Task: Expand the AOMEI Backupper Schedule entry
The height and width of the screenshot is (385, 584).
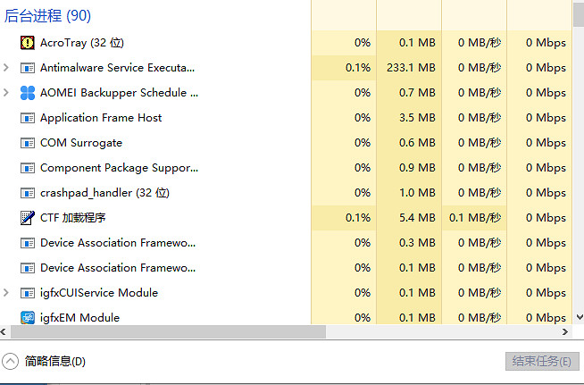Action: pos(7,93)
